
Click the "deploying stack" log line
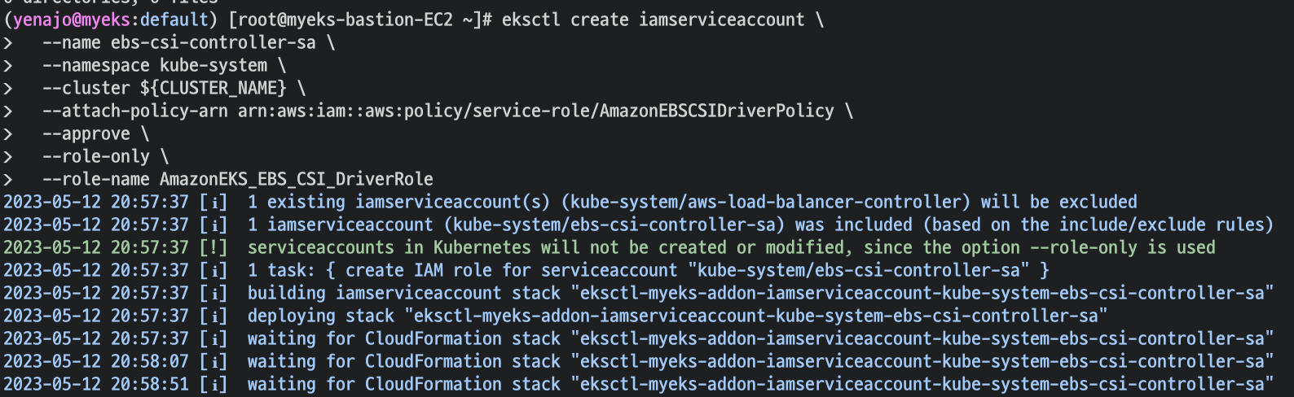tap(556, 316)
